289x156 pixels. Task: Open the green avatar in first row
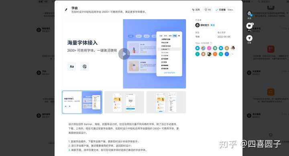(215, 48)
